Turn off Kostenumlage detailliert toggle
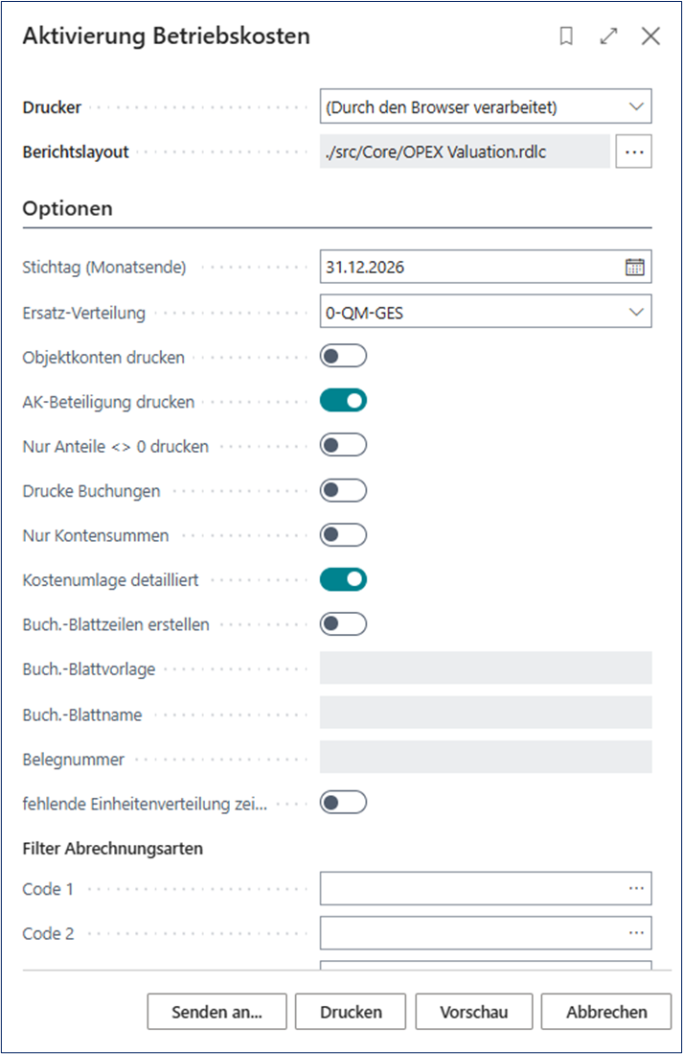The image size is (683, 1054). [343, 579]
